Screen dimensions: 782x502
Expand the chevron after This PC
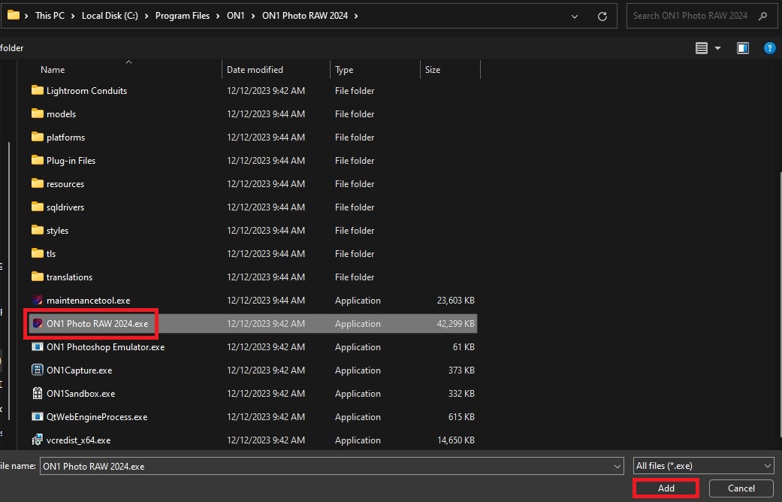pyautogui.click(x=72, y=16)
